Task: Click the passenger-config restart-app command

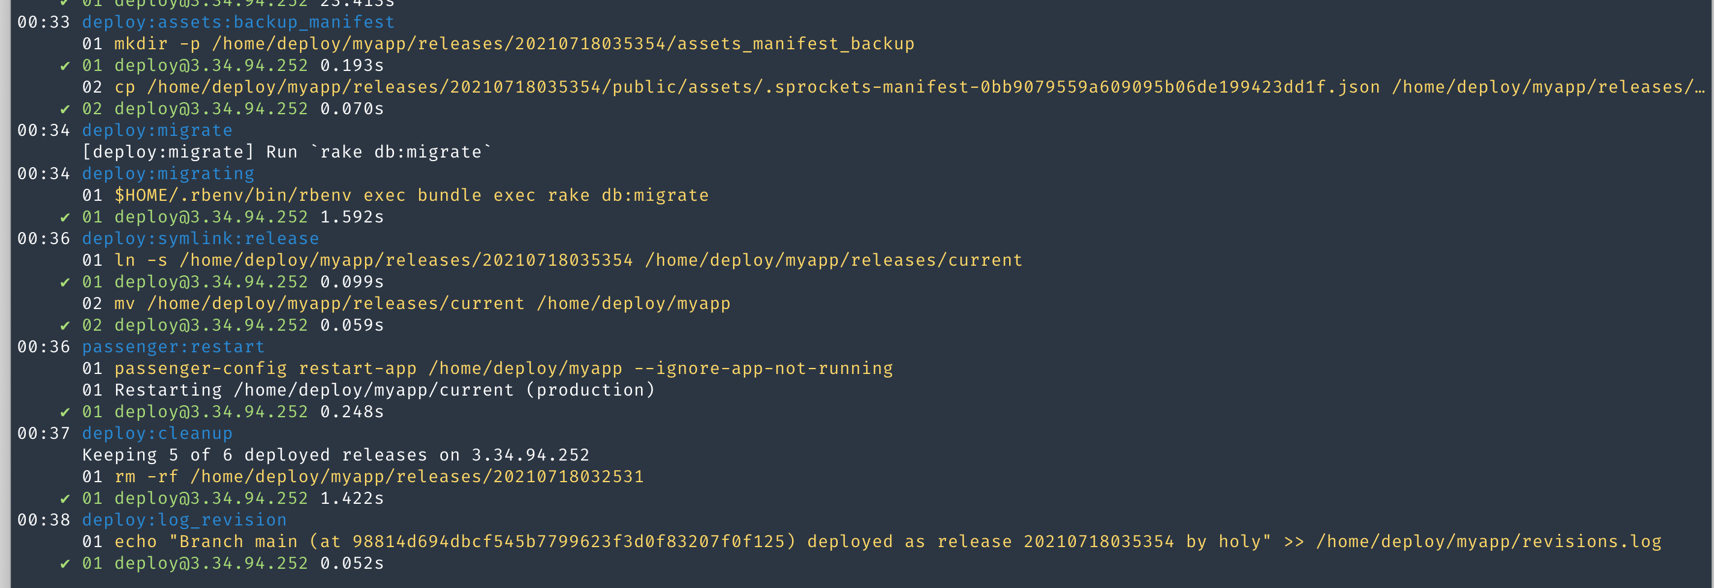Action: (503, 369)
